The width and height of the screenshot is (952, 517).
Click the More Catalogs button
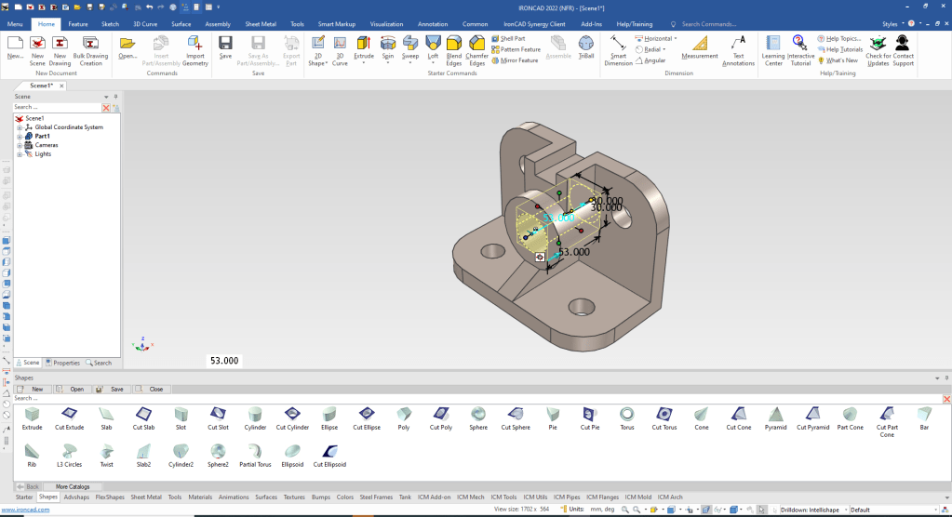click(x=73, y=486)
